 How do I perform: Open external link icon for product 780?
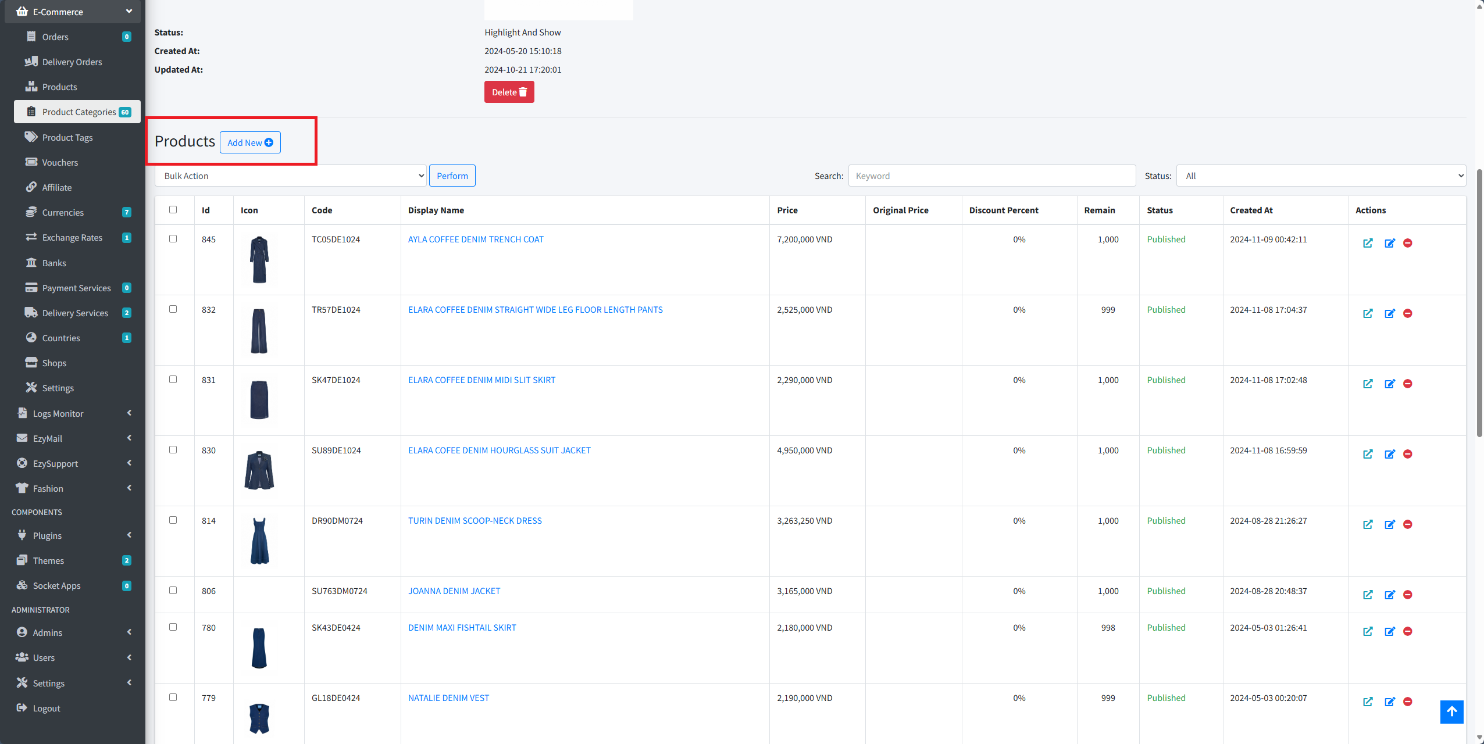pos(1368,631)
